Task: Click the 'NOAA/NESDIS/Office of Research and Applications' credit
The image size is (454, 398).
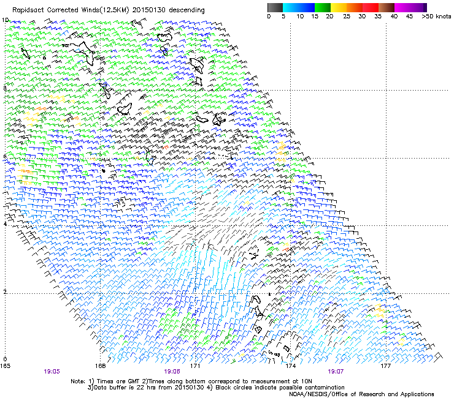Action: [361, 394]
